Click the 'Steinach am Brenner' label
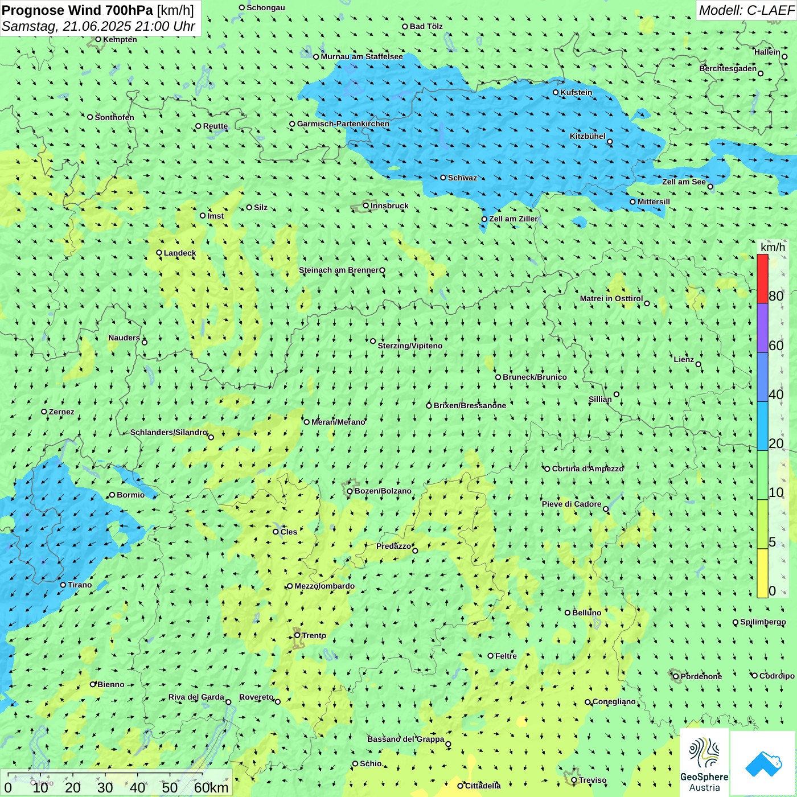 [x=339, y=270]
